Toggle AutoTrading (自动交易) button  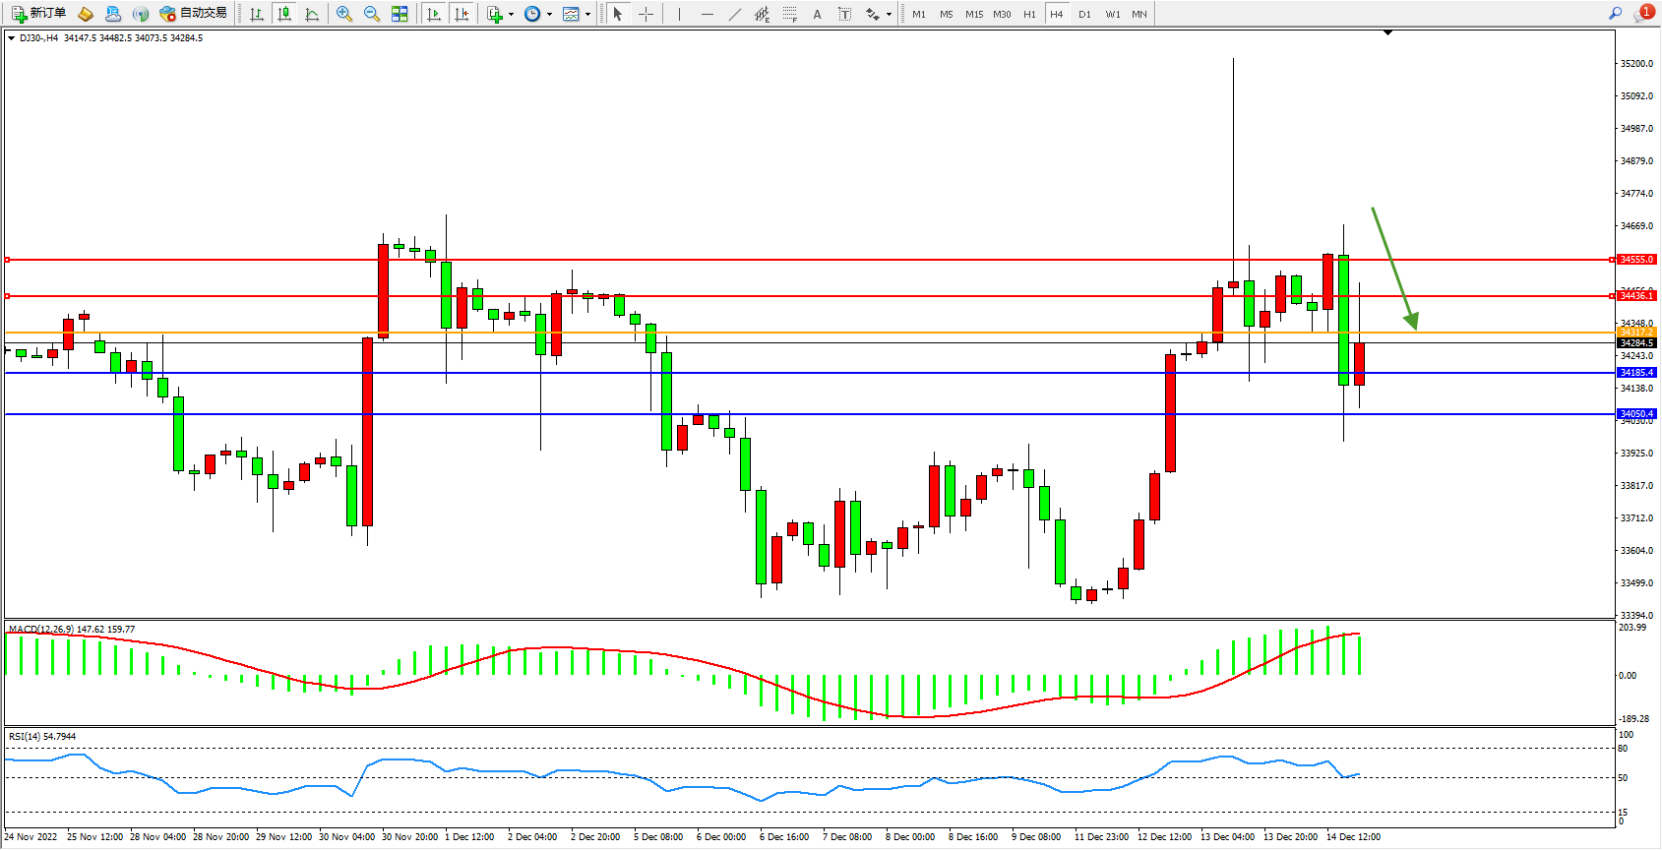point(194,14)
